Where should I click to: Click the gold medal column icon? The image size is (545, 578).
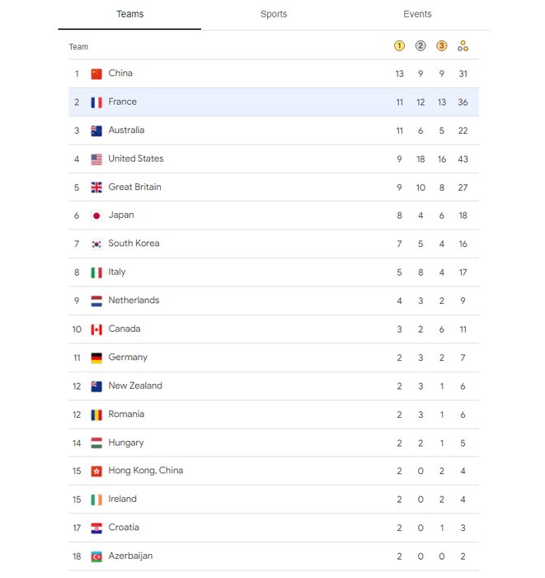(x=400, y=46)
